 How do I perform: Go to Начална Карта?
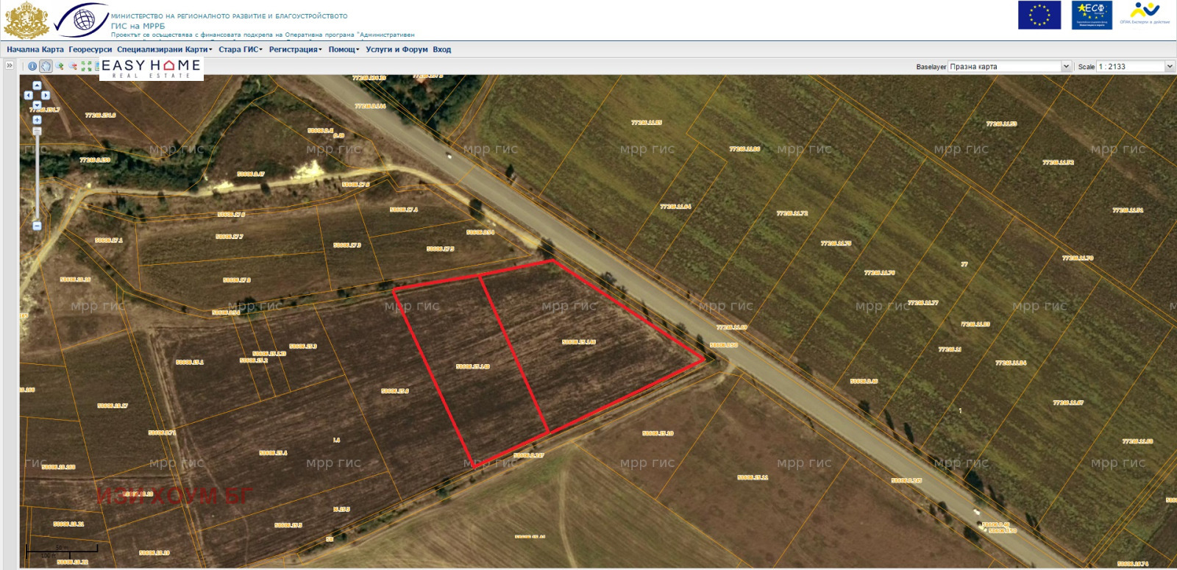(35, 50)
